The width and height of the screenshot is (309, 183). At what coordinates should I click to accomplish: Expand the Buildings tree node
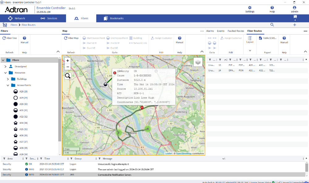(x=8, y=79)
